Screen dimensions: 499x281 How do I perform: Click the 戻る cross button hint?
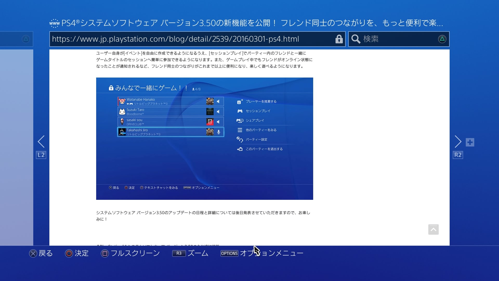click(41, 253)
